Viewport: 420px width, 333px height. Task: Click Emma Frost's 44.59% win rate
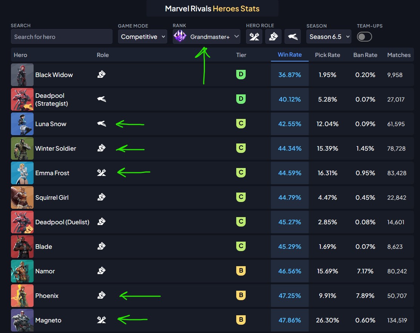(x=289, y=173)
